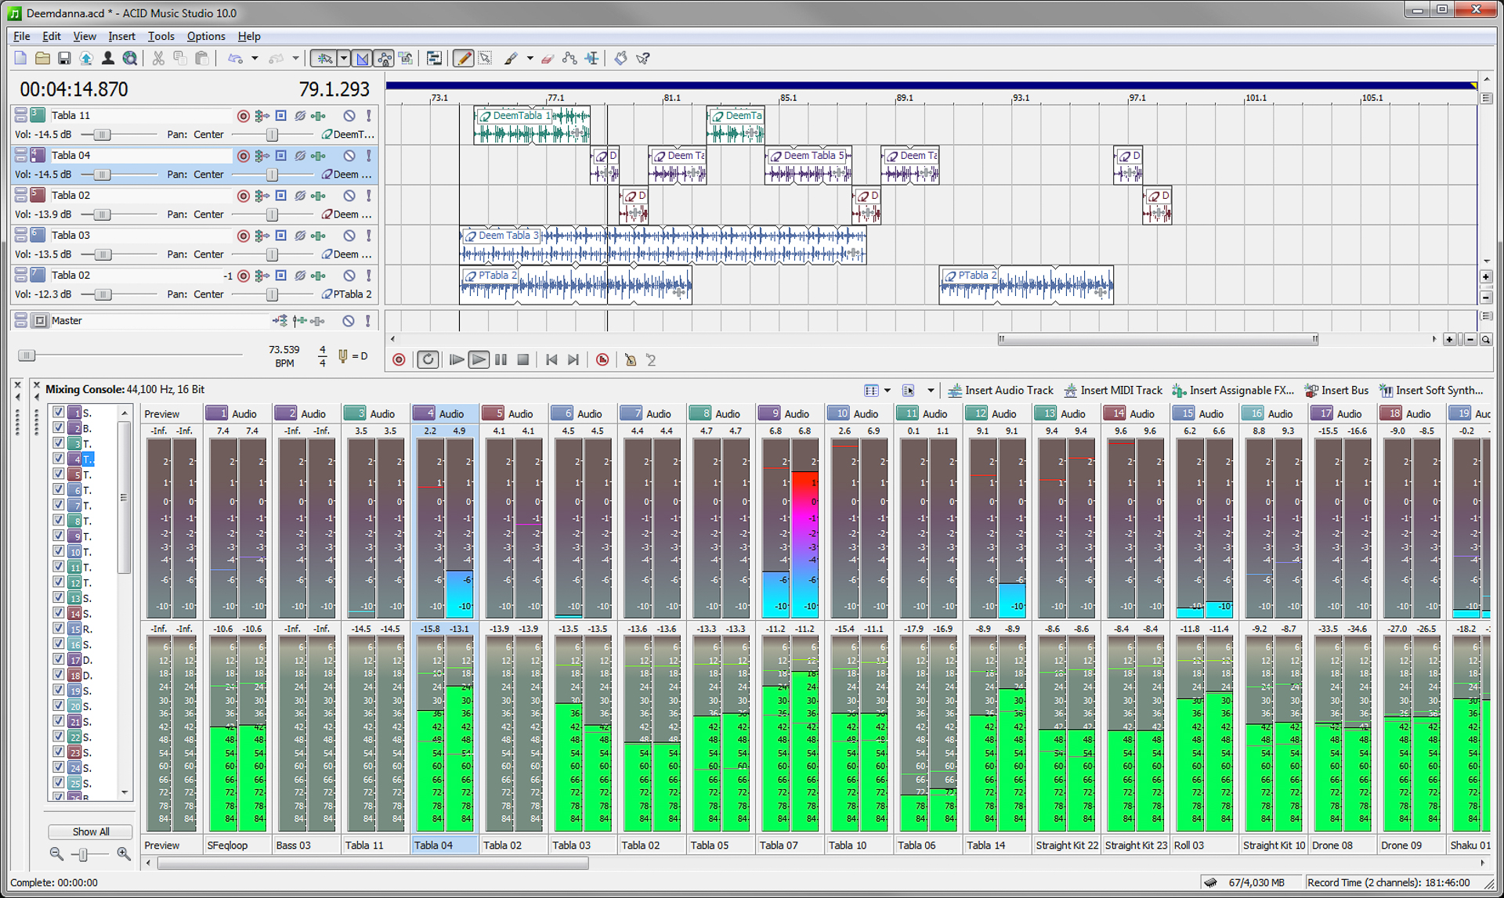Solo the Tabla 02 track

[369, 195]
